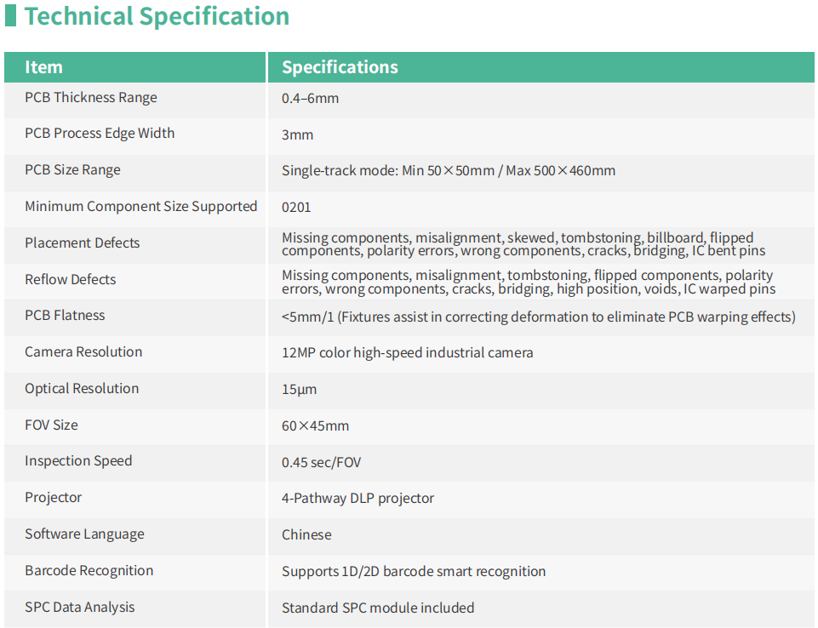Image resolution: width=818 pixels, height=628 pixels.
Task: Click the Reflow Defects description text
Action: pos(529,283)
